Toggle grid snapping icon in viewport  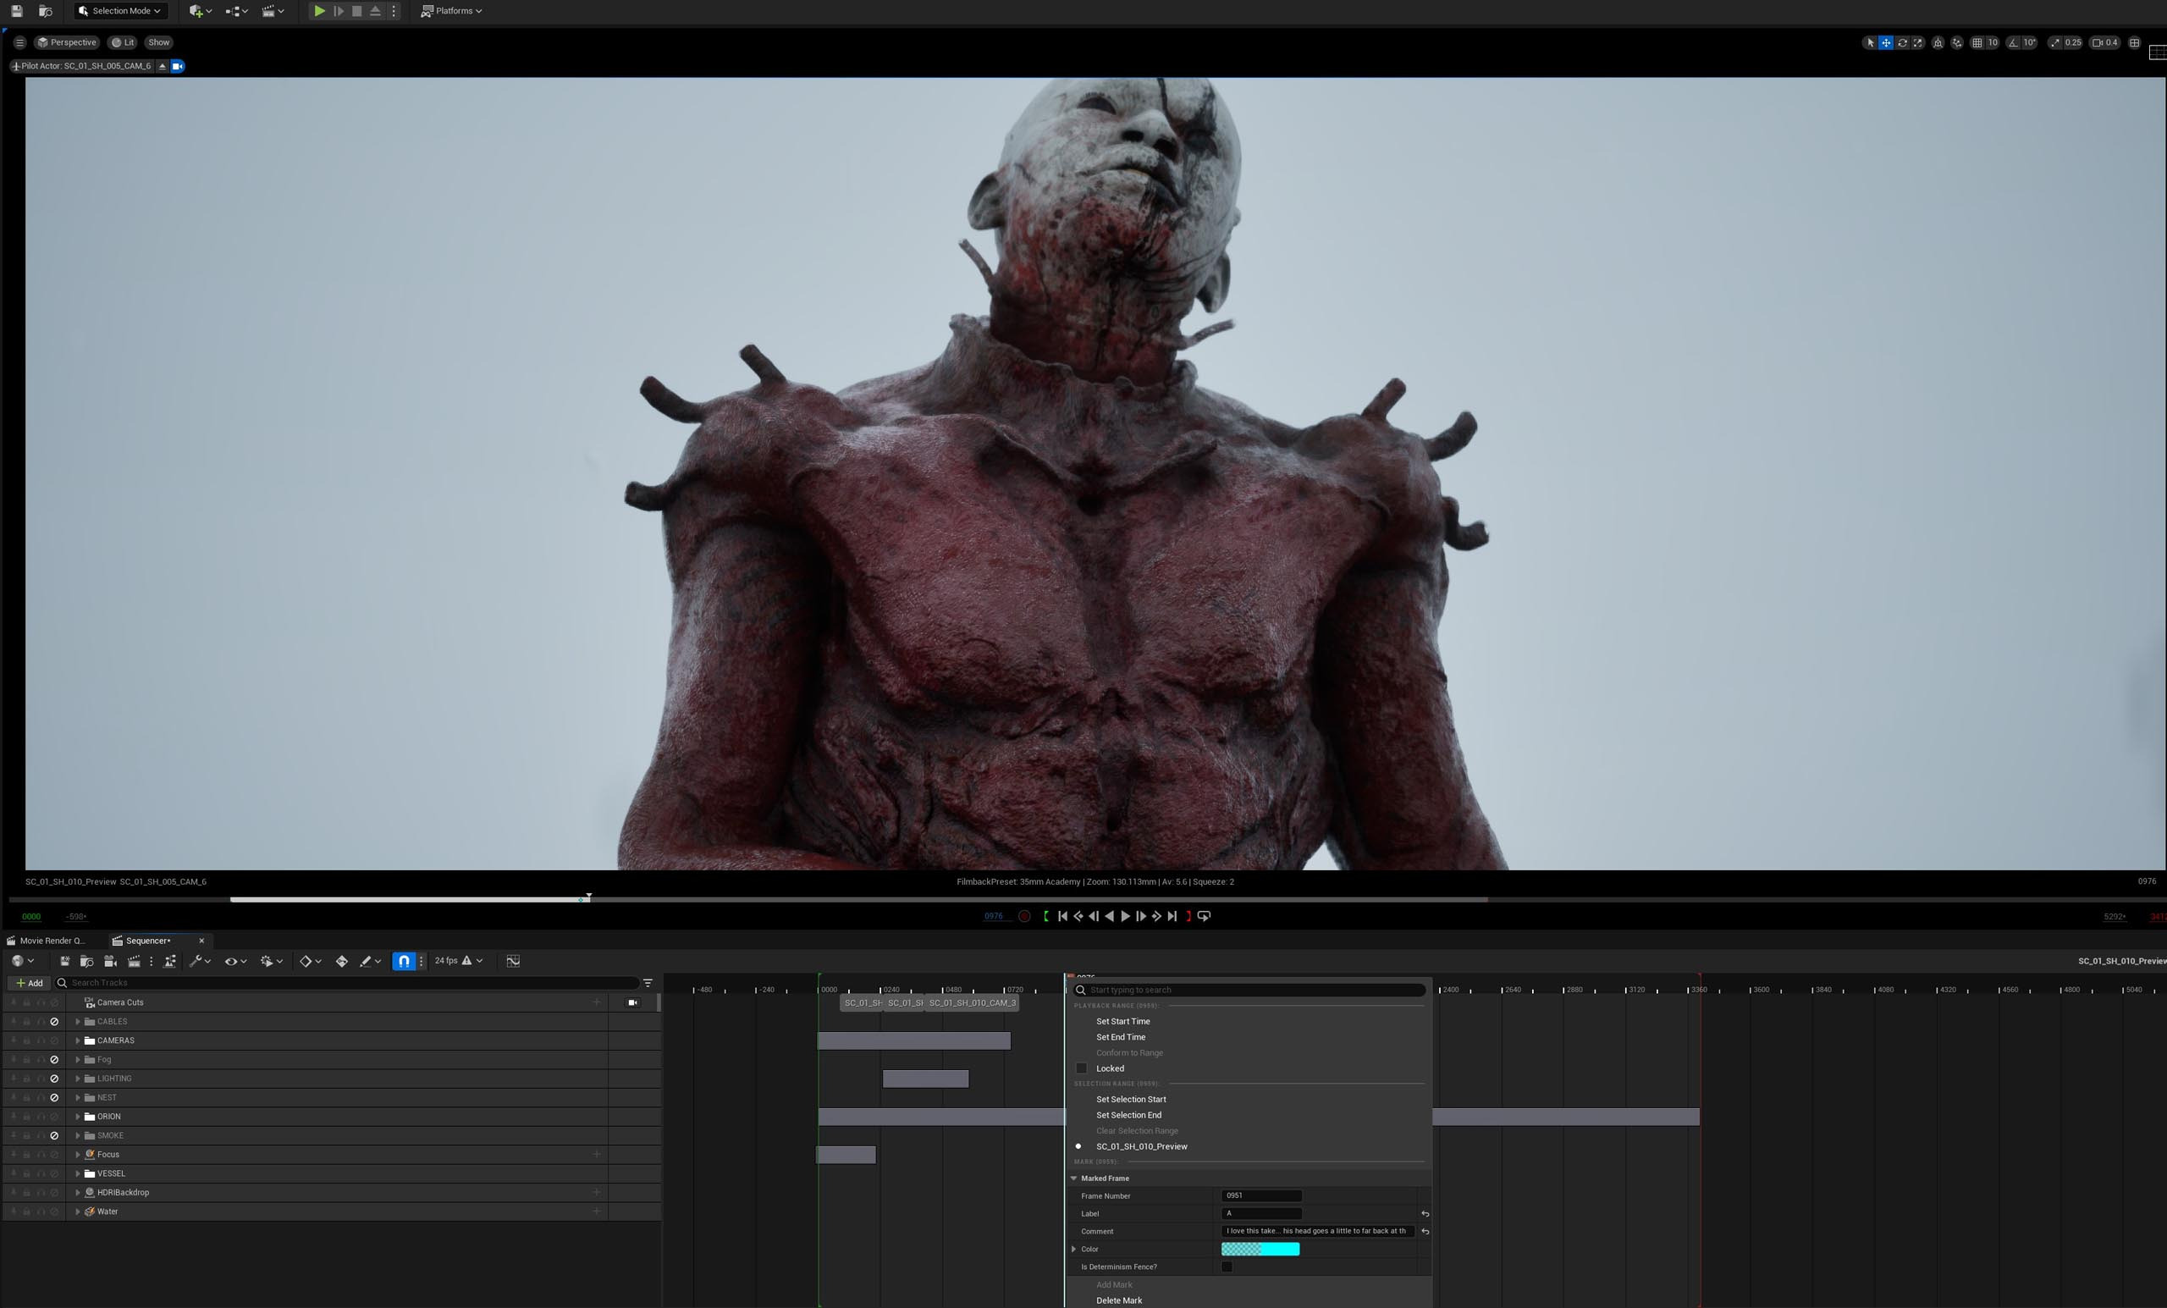pos(1977,42)
